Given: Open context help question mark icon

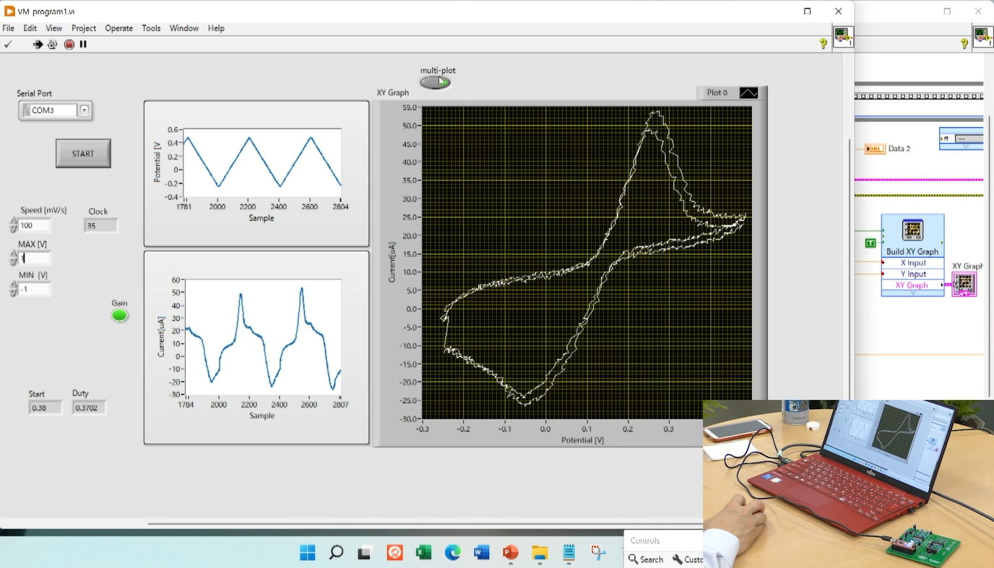Looking at the screenshot, I should pyautogui.click(x=823, y=44).
